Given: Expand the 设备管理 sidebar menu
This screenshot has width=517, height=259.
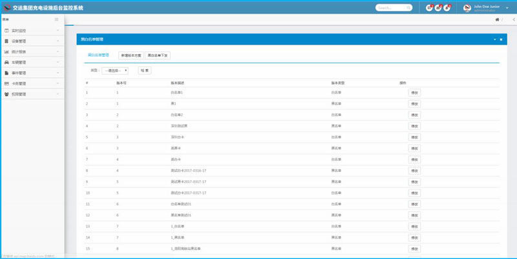Looking at the screenshot, I should [32, 41].
